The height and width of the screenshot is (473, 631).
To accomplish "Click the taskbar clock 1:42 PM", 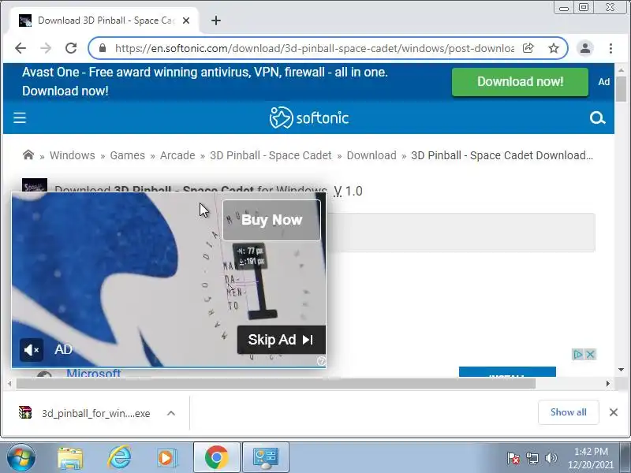I will tap(590, 458).
